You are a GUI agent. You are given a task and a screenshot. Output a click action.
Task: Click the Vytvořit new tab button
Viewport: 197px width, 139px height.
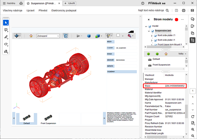pos(69,3)
